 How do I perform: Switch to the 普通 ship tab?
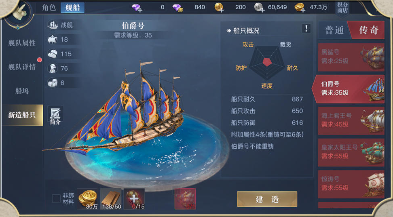pyautogui.click(x=334, y=30)
